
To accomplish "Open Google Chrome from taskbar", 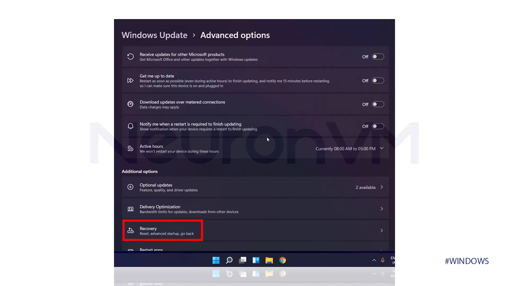I will coord(282,260).
